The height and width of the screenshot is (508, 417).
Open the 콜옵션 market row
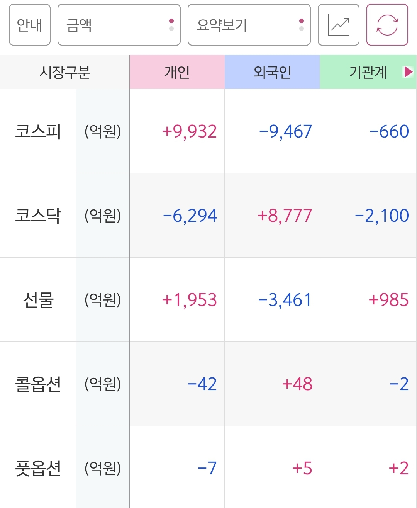click(x=208, y=384)
